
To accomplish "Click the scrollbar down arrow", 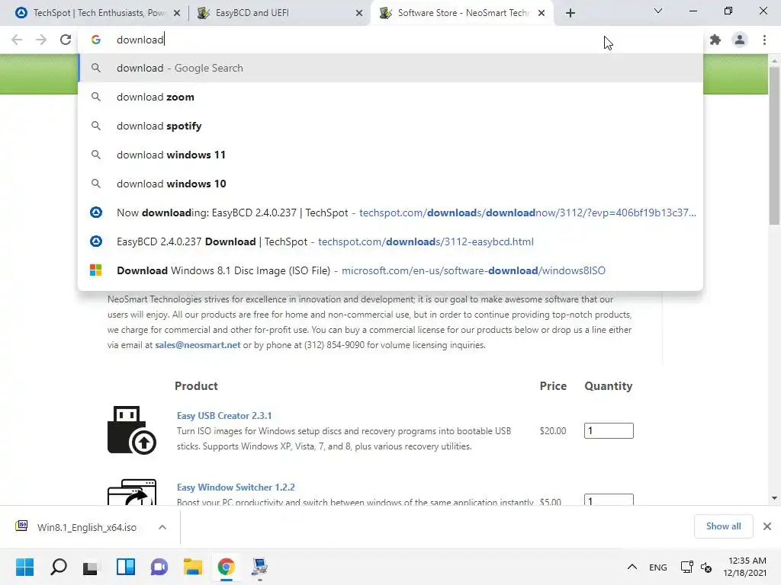I will point(774,498).
